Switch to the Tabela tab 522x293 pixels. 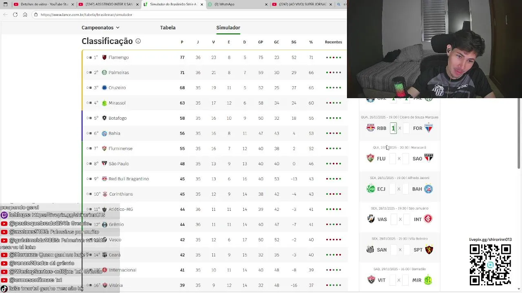168,28
